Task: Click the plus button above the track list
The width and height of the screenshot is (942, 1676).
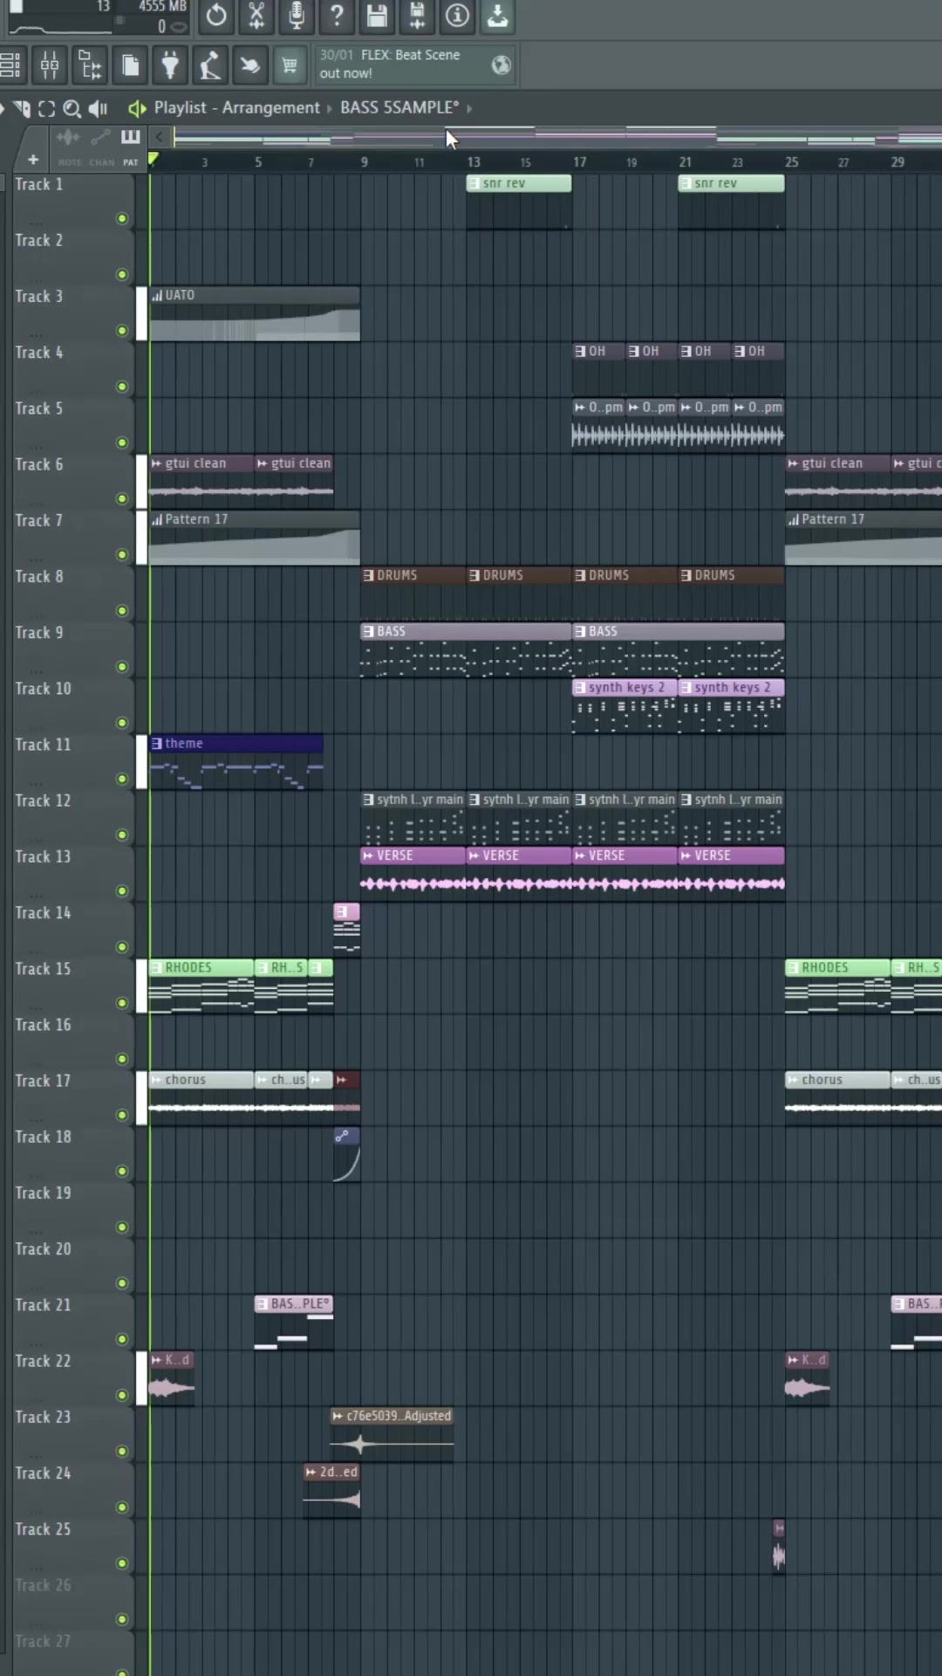Action: pos(33,160)
